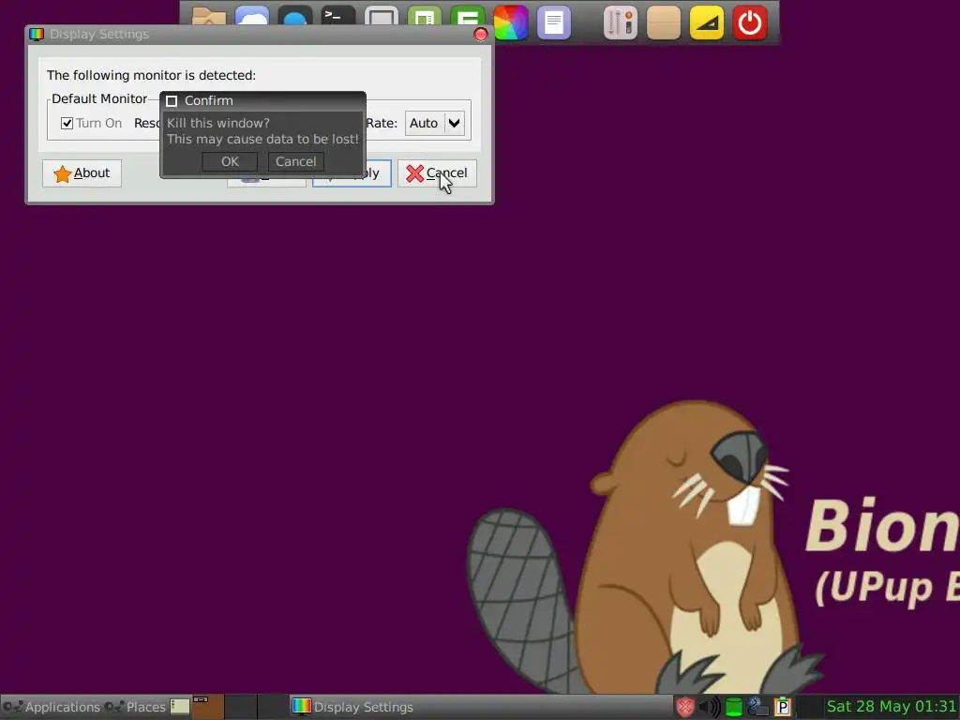Screen dimensions: 960x720
Task: Click the green storage cylinder tray icon
Action: click(x=733, y=707)
